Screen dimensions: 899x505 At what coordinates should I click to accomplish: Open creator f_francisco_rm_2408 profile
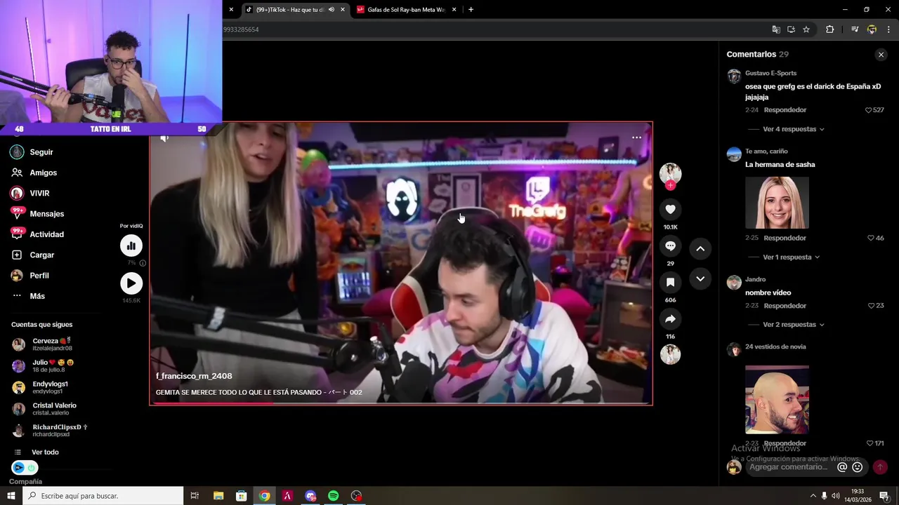[194, 376]
